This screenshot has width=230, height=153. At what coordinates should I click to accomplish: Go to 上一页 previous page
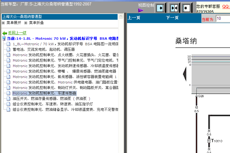(134, 18)
